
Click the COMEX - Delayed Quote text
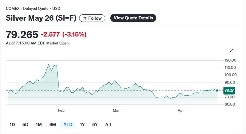point(27,9)
